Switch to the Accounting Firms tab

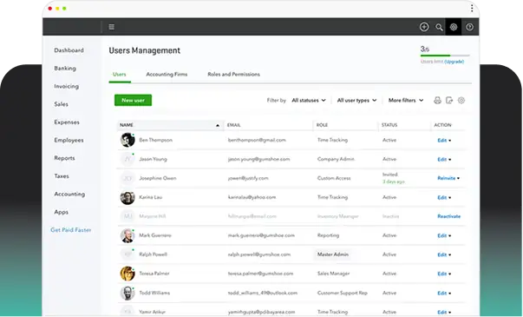click(x=167, y=74)
